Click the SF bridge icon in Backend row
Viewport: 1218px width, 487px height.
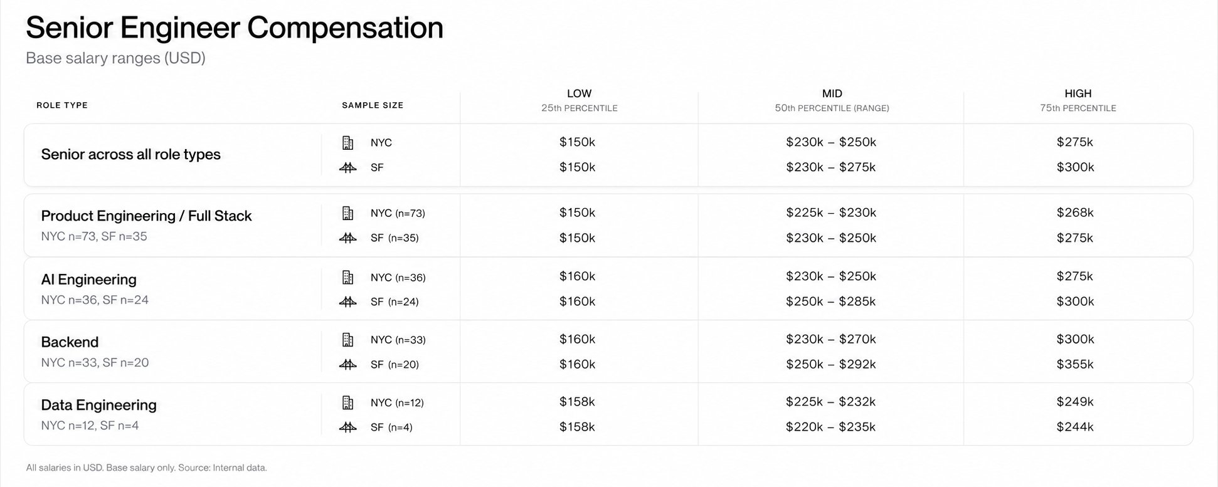click(347, 365)
